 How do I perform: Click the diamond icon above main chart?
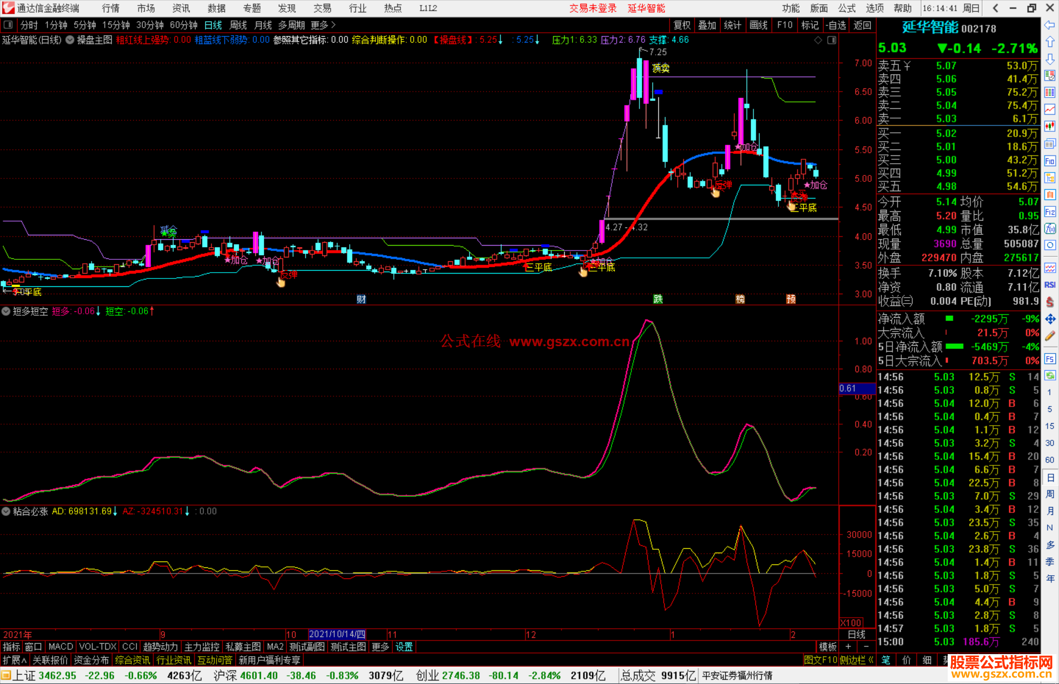pos(818,40)
